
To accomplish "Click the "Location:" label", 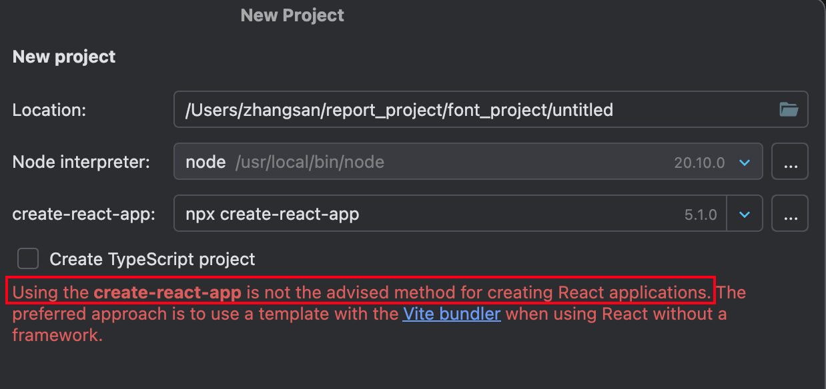I will [49, 110].
